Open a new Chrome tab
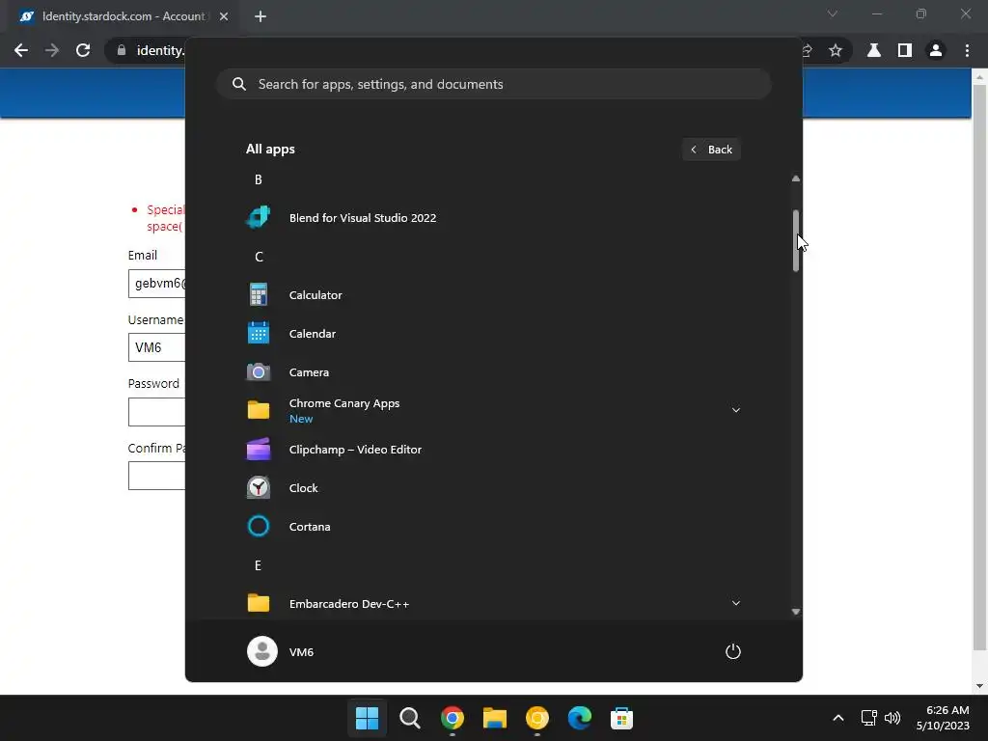 click(x=261, y=16)
